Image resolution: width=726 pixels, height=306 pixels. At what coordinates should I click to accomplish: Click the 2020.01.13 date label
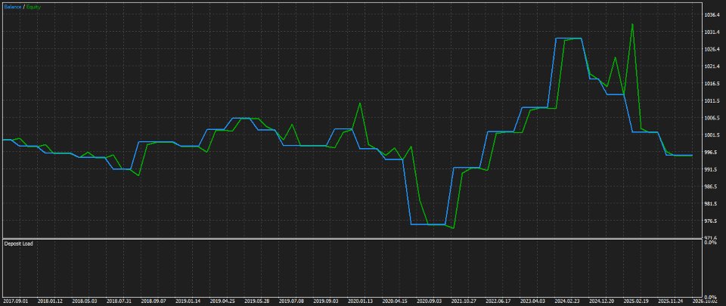(x=360, y=301)
